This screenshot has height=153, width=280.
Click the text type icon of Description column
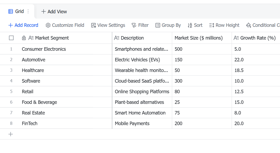click(117, 38)
